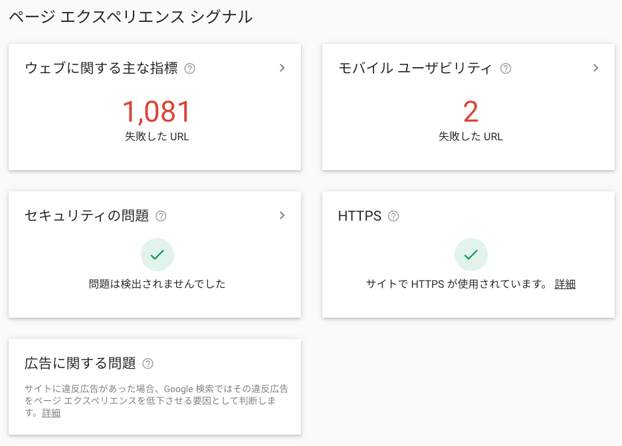Click ページ エクスペリエンス シグナル section heading
Viewport: 622px width, 446px height.
point(130,17)
